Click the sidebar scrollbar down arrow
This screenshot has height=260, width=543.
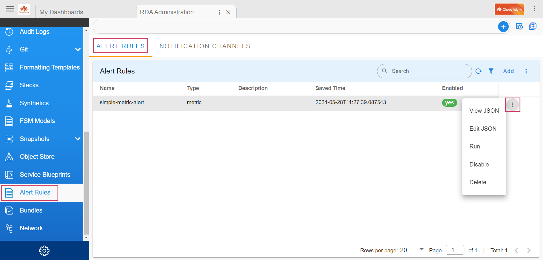[86, 238]
